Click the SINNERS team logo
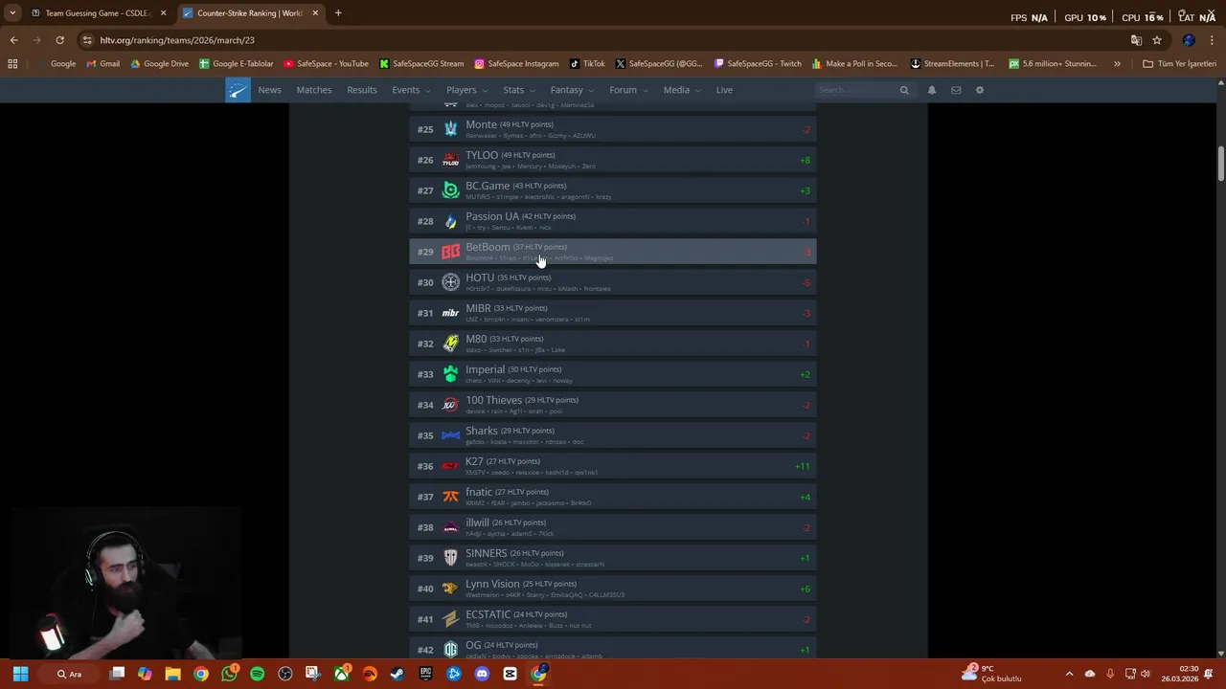The height and width of the screenshot is (689, 1226). [450, 558]
